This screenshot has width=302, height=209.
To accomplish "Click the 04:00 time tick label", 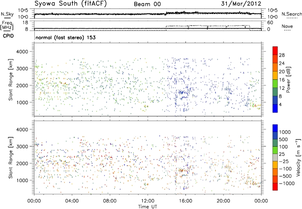I will coord(72,201).
